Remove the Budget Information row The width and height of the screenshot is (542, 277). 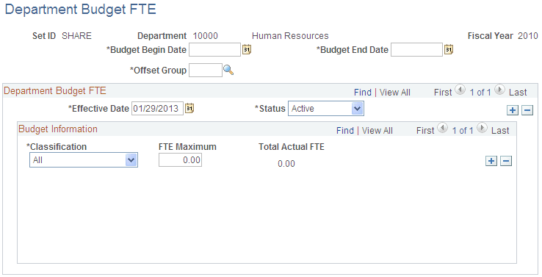coord(506,161)
